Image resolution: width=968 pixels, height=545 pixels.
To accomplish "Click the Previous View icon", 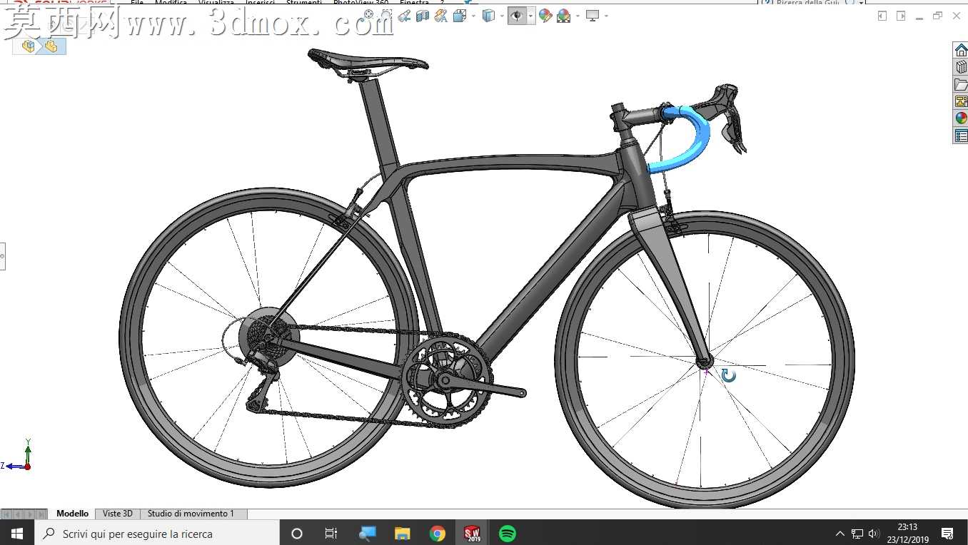I will click(404, 16).
